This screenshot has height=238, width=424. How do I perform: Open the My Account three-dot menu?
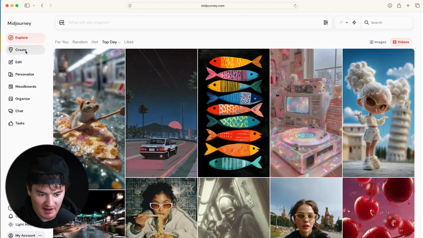40,235
